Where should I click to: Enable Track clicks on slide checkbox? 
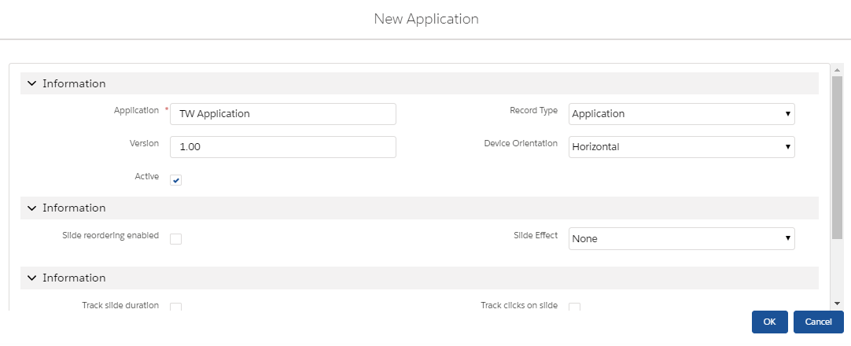(x=574, y=307)
